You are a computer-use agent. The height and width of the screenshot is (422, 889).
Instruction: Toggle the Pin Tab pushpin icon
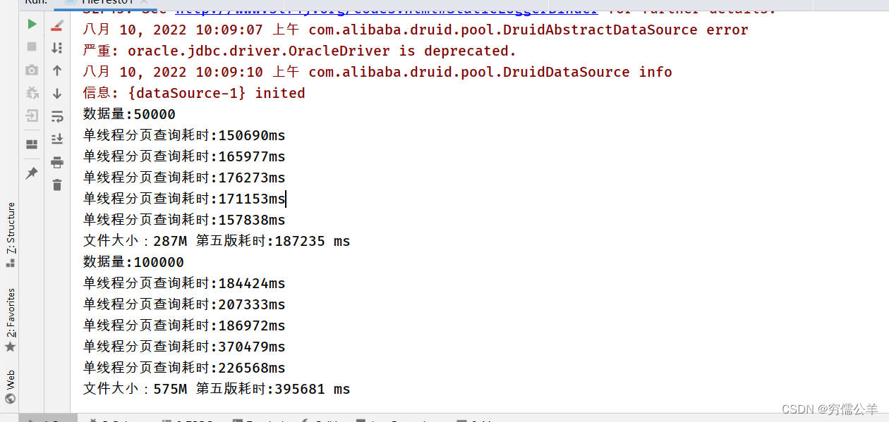click(x=32, y=173)
